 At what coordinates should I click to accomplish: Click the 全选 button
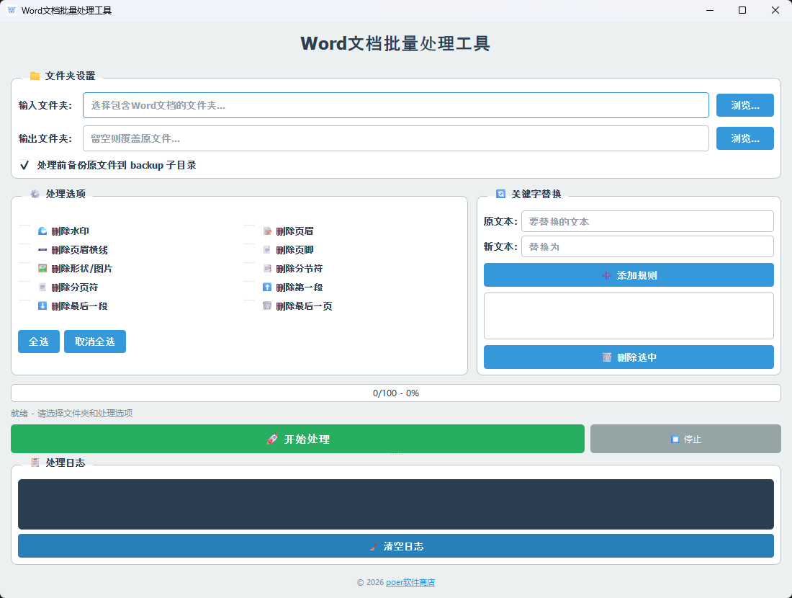click(39, 342)
